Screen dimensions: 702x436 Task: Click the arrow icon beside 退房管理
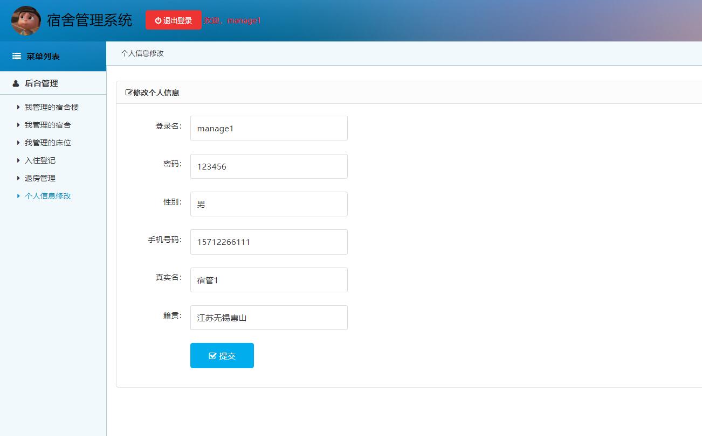(19, 178)
